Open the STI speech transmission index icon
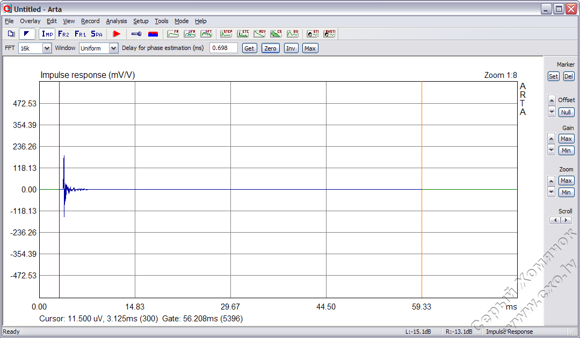580x338 pixels. 313,34
